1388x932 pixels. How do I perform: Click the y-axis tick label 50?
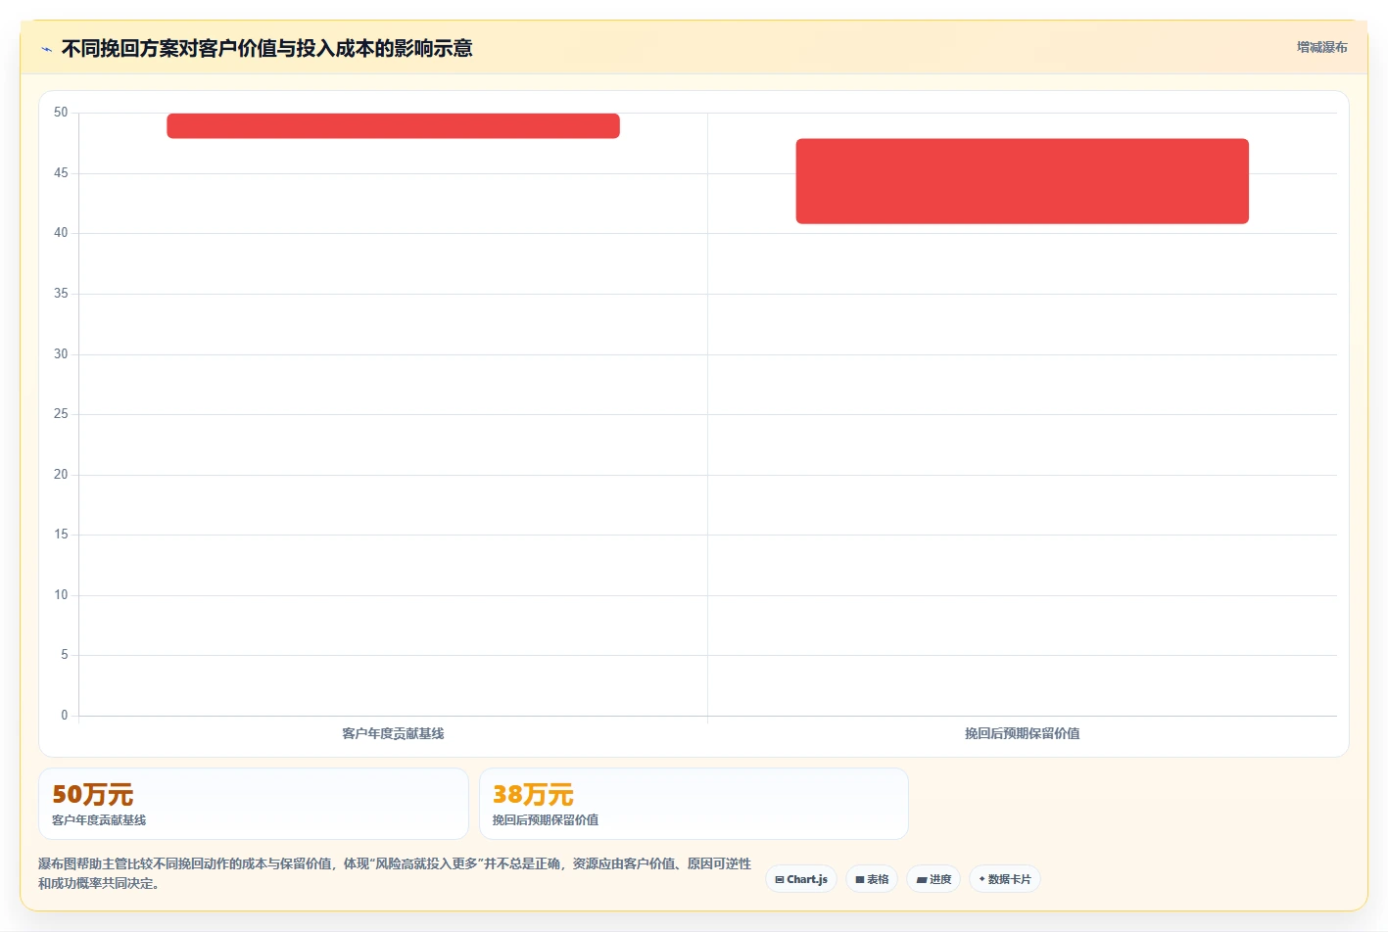pos(61,113)
